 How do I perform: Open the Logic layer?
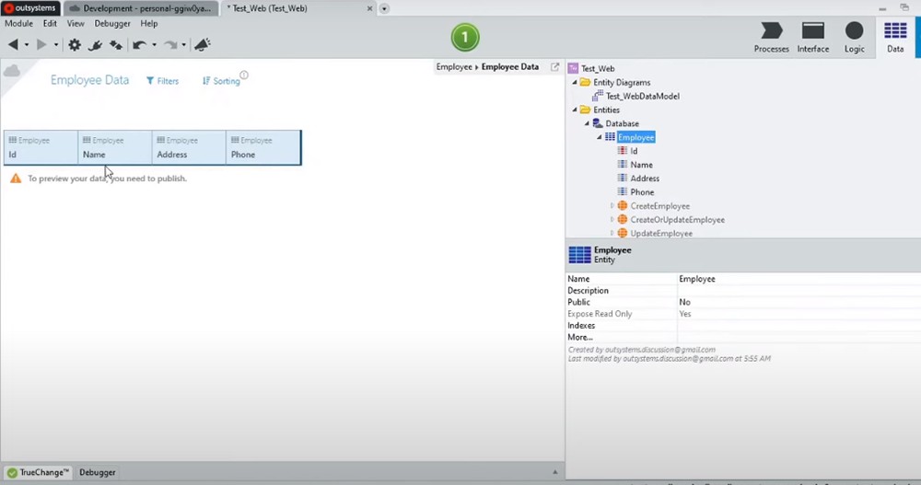854,37
